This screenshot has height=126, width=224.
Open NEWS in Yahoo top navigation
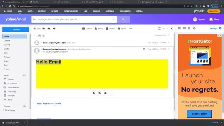[x=30, y=11]
